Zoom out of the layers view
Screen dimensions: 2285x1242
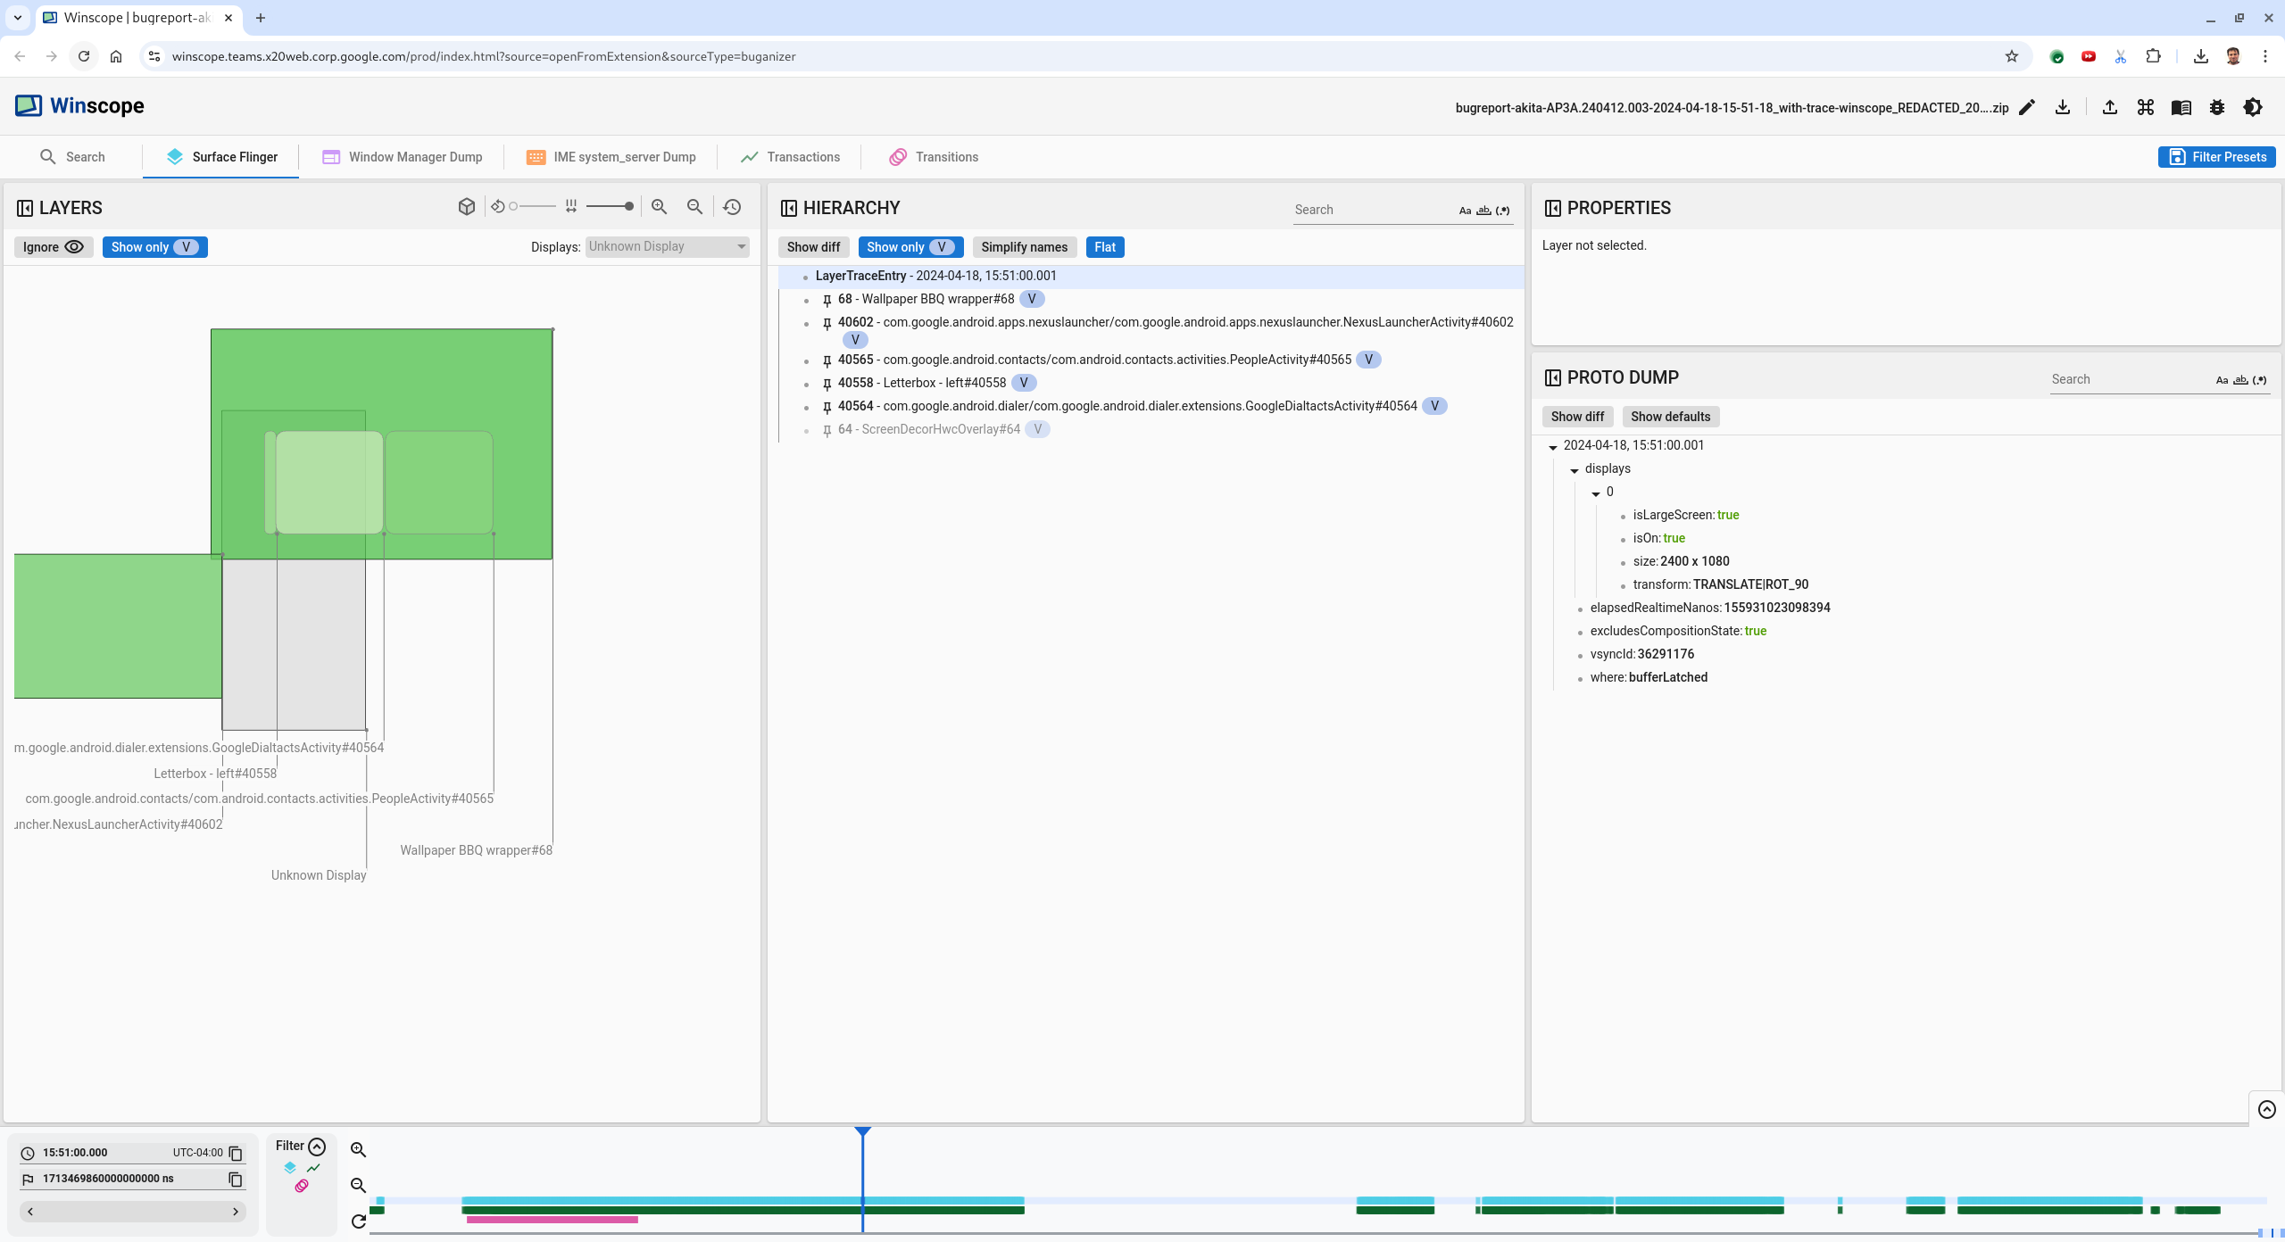click(694, 207)
